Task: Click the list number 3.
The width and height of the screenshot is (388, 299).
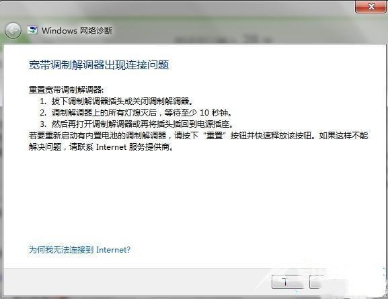Action: point(43,124)
